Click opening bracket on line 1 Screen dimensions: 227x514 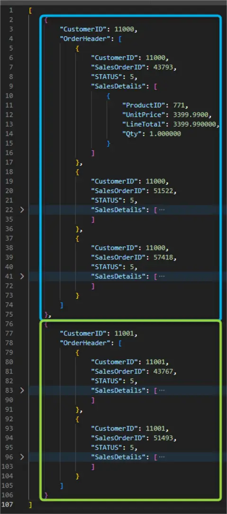30,10
